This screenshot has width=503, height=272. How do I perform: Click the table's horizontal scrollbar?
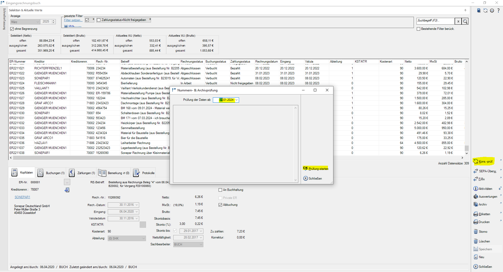pos(236,158)
